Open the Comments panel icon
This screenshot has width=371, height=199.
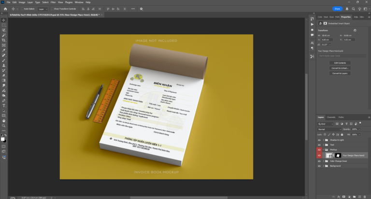tap(312, 35)
